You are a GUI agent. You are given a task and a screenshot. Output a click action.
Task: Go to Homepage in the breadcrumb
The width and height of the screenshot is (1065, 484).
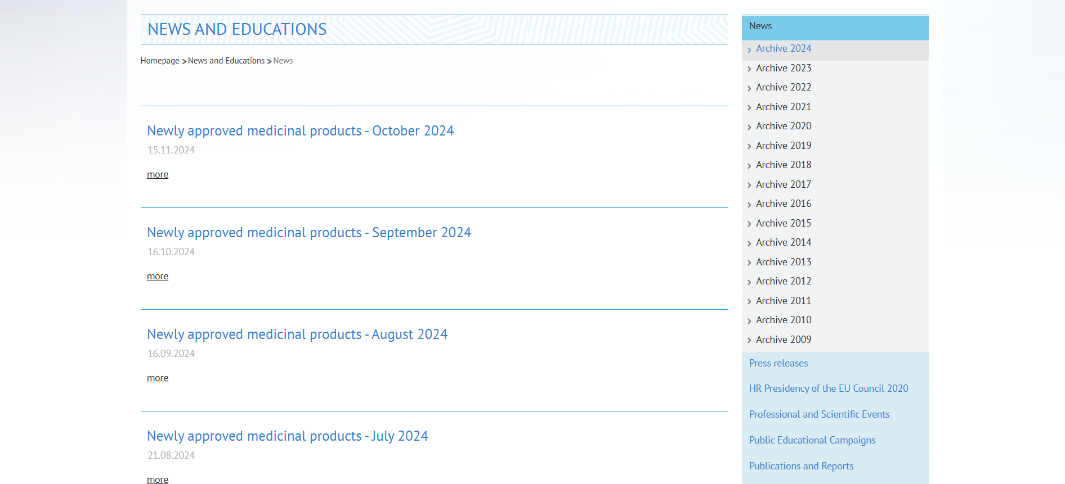160,61
